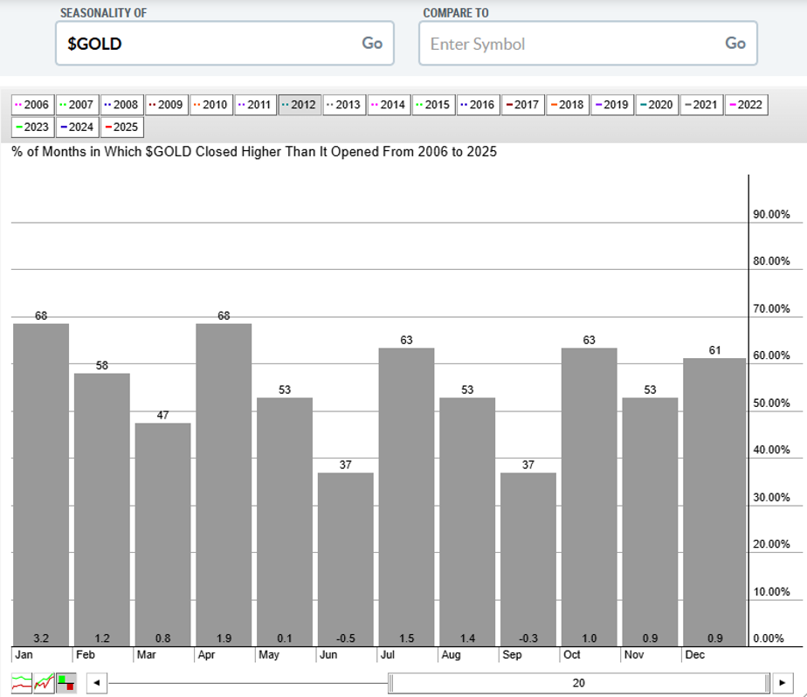Click the left arrow beside the range slider
807x697 pixels.
96,683
